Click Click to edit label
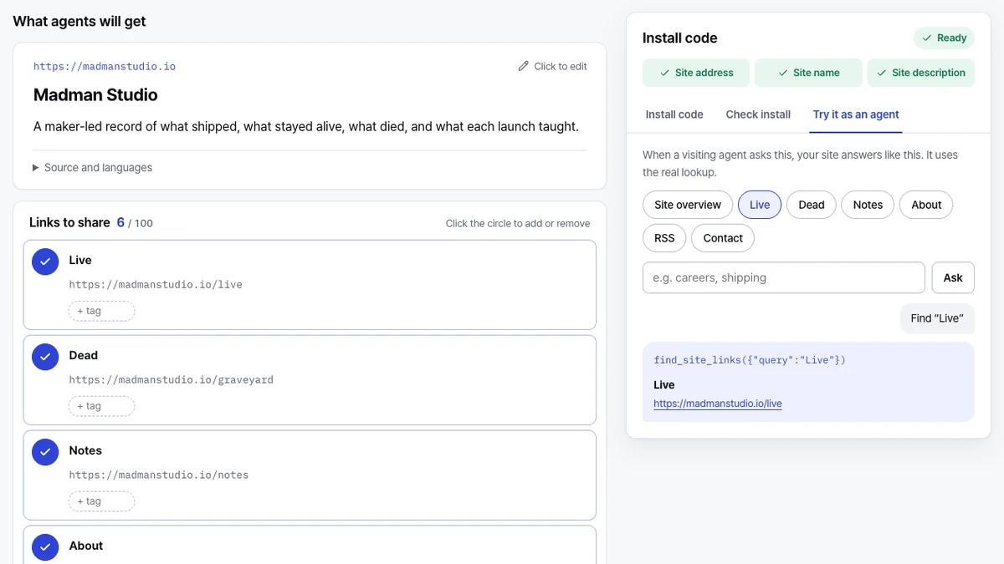The width and height of the screenshot is (1004, 564). (561, 66)
